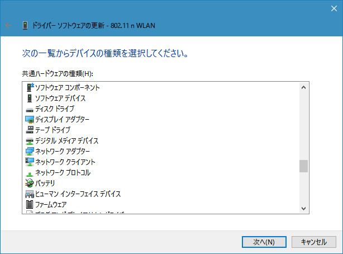Click the hardware list scrollbar thumb
343x254 pixels.
pos(304,166)
